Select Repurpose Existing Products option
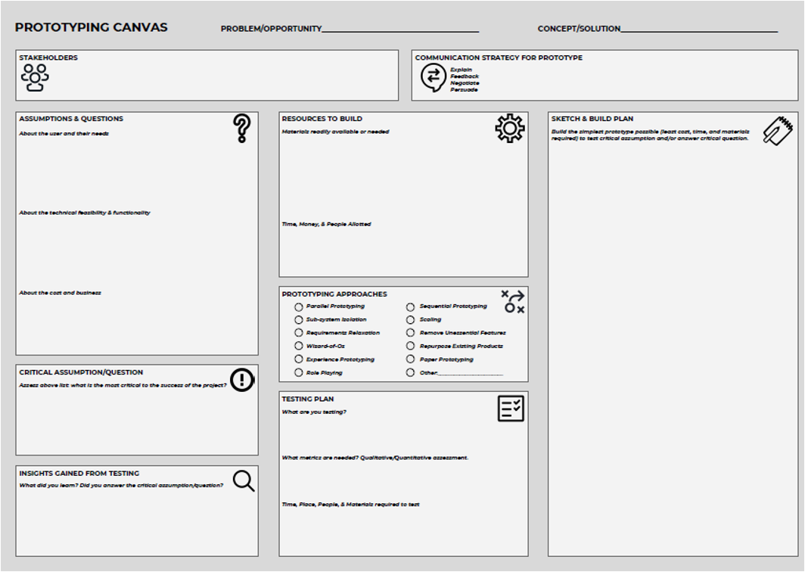The height and width of the screenshot is (572, 805). click(410, 347)
